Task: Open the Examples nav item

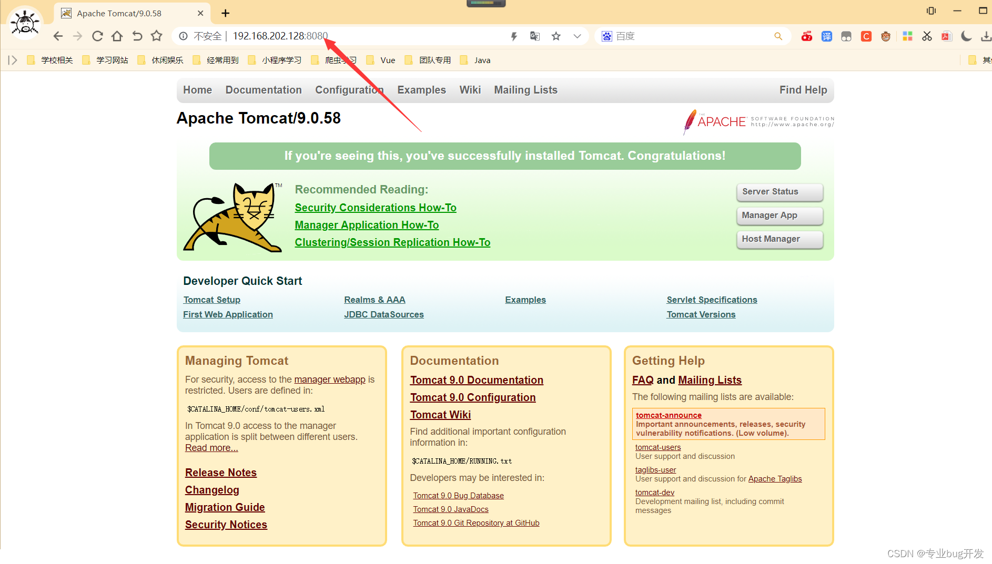Action: click(x=421, y=90)
